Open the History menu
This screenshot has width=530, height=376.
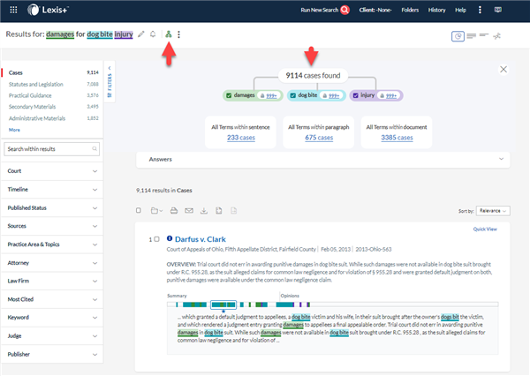click(436, 10)
